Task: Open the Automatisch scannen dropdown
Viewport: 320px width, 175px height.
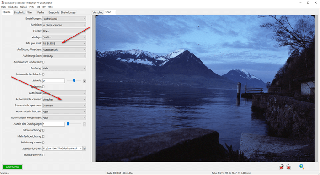Action: click(64, 99)
